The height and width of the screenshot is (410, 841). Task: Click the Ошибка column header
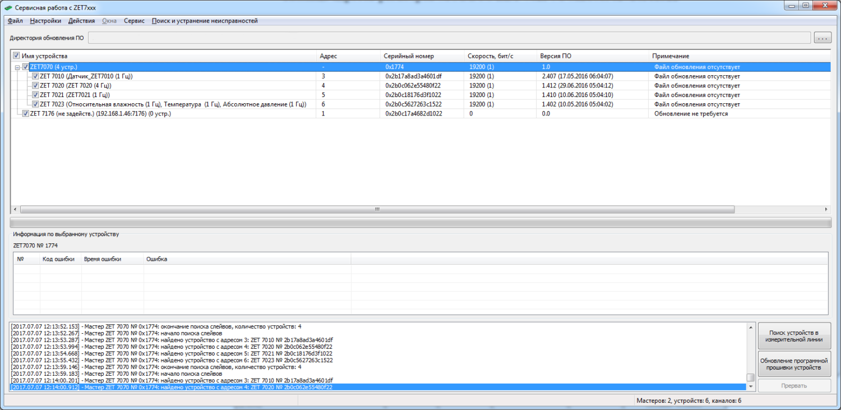coord(247,259)
